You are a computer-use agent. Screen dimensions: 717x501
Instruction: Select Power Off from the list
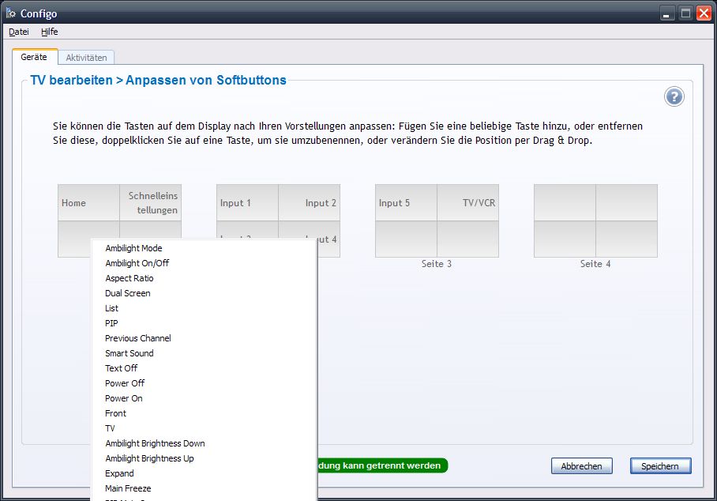(x=124, y=383)
